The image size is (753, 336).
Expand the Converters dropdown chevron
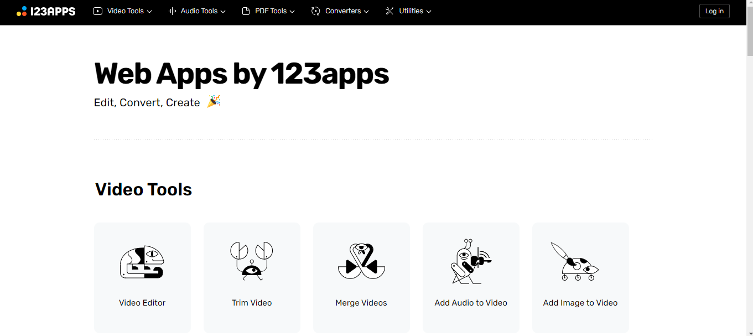click(366, 12)
